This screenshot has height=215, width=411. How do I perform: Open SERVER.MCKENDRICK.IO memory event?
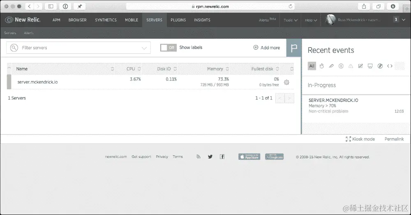click(356, 106)
